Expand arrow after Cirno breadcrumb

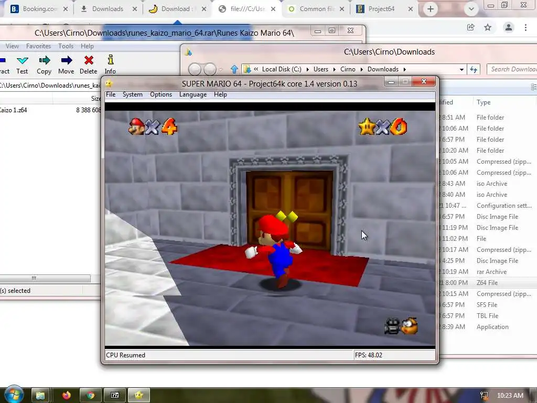pyautogui.click(x=361, y=70)
